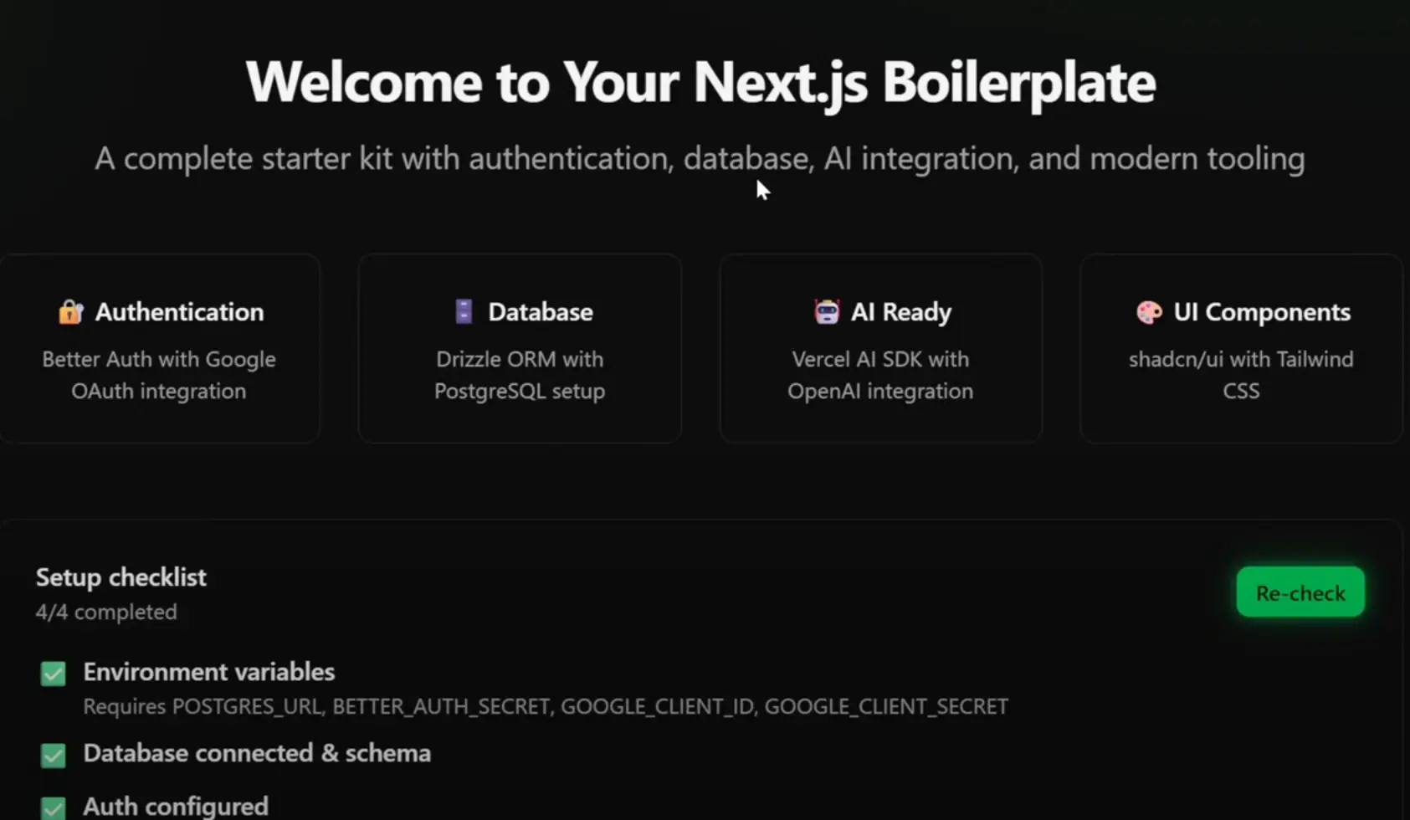The height and width of the screenshot is (820, 1410).
Task: Click the paint palette icon for UI Components
Action: pyautogui.click(x=1149, y=312)
